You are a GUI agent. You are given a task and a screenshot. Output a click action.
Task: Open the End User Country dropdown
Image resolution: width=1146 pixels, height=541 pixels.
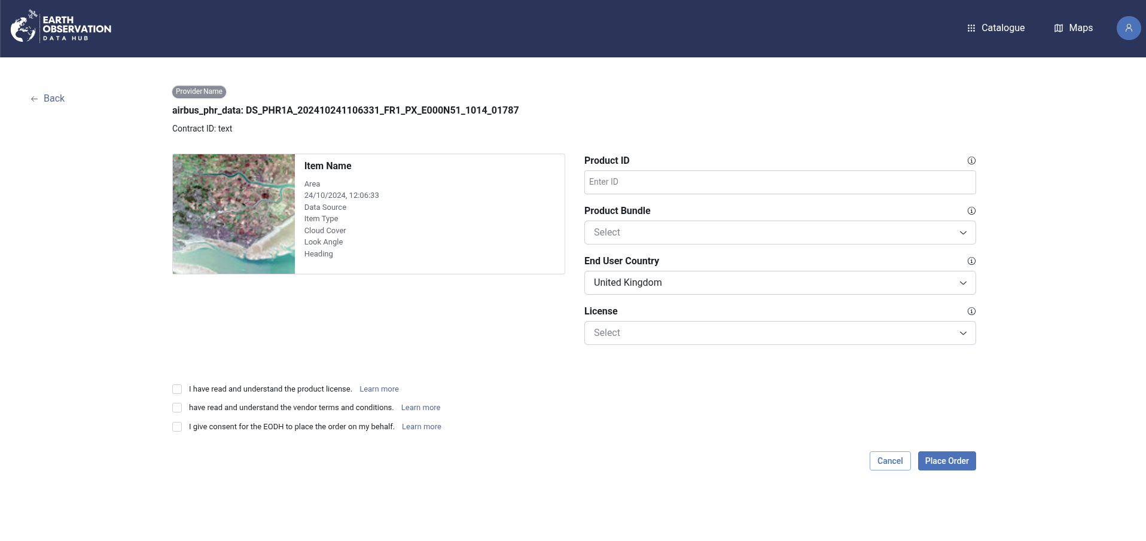click(x=779, y=283)
